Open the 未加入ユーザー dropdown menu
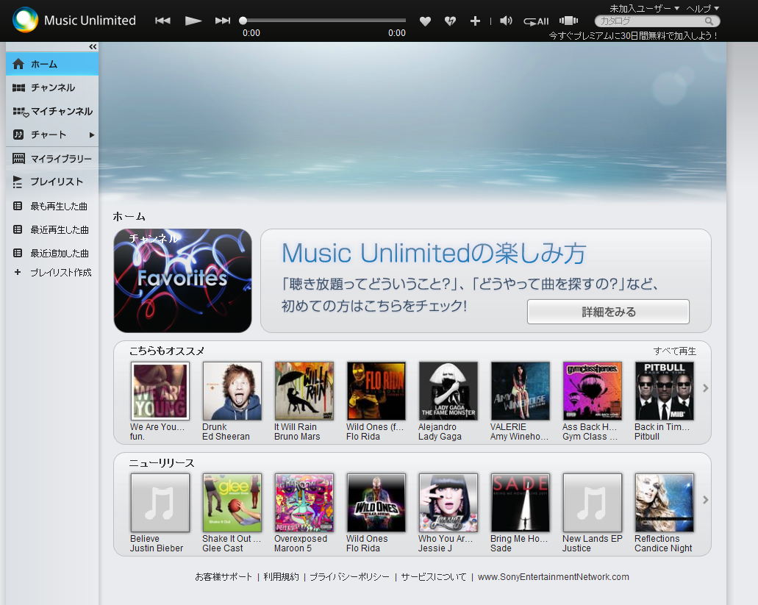The height and width of the screenshot is (605, 758). (x=644, y=8)
